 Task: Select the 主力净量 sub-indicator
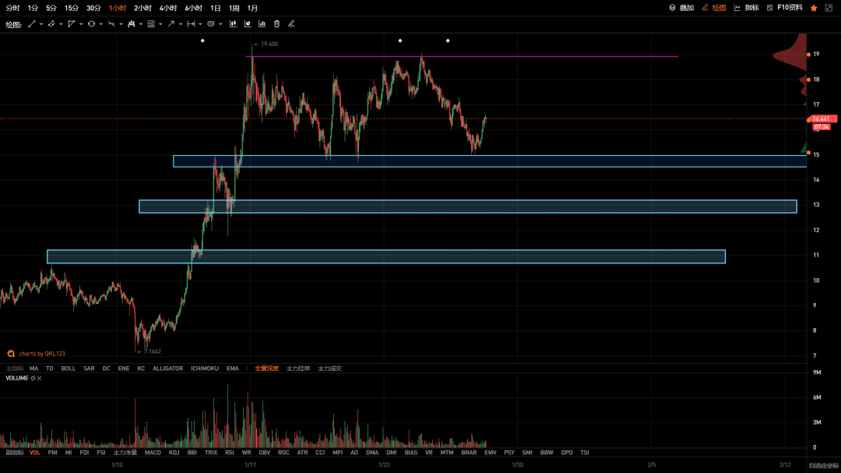[125, 453]
